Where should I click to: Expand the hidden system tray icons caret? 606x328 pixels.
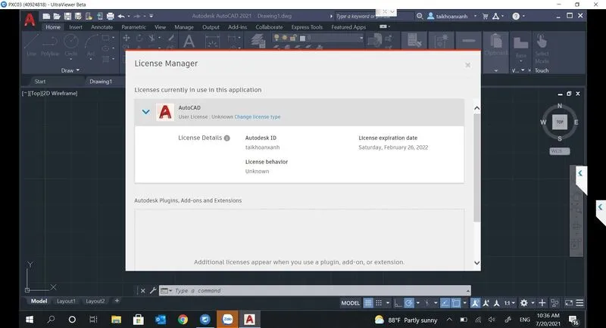pyautogui.click(x=449, y=320)
